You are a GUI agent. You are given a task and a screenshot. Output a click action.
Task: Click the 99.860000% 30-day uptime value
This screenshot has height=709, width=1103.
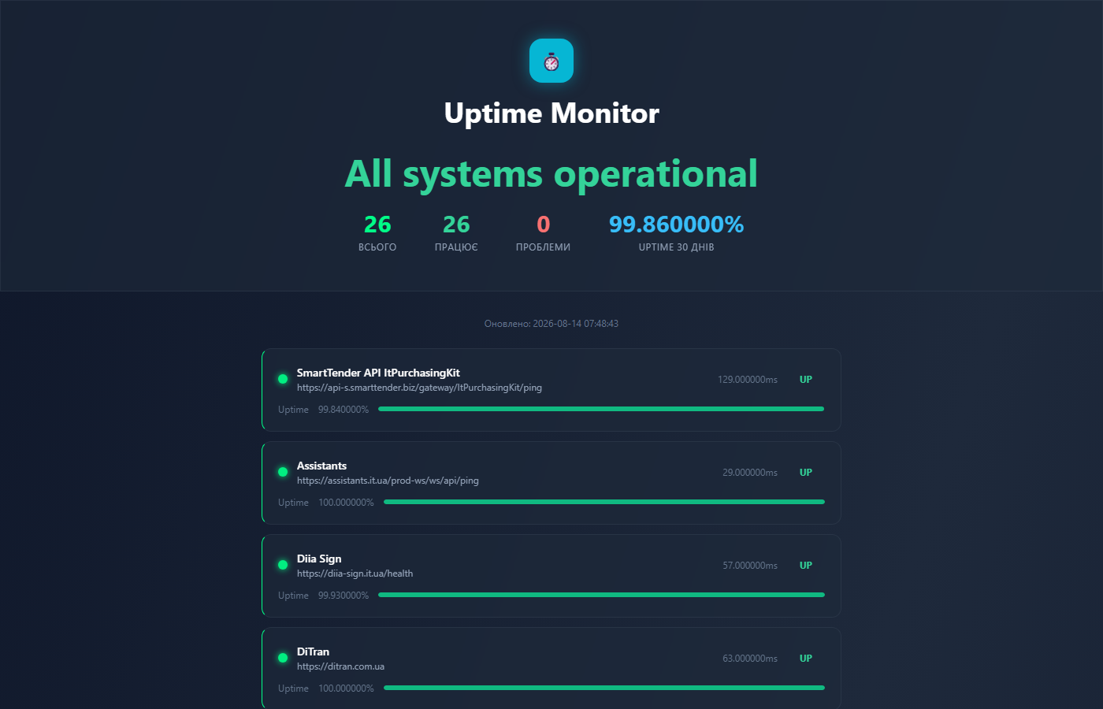pyautogui.click(x=677, y=225)
